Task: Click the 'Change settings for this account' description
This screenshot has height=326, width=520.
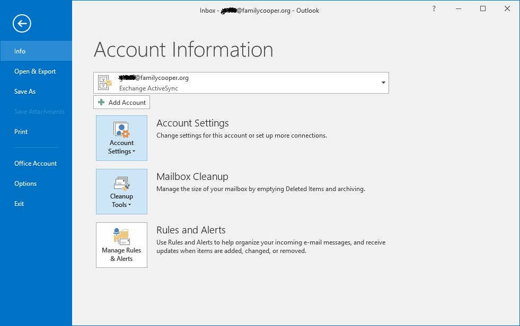Action: (242, 135)
